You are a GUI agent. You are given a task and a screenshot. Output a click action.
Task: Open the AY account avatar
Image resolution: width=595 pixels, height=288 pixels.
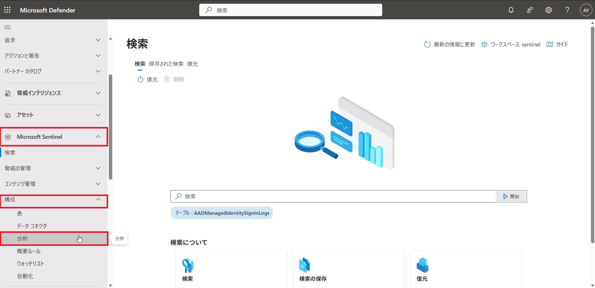tap(586, 10)
